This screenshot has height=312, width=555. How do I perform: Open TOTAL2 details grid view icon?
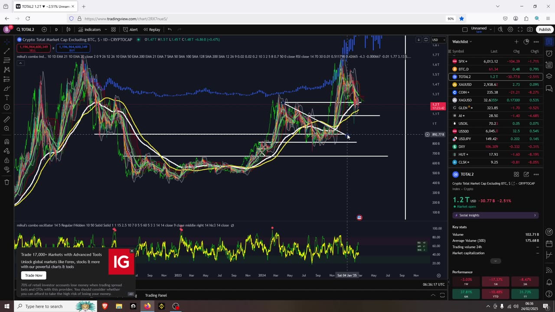[x=516, y=174]
